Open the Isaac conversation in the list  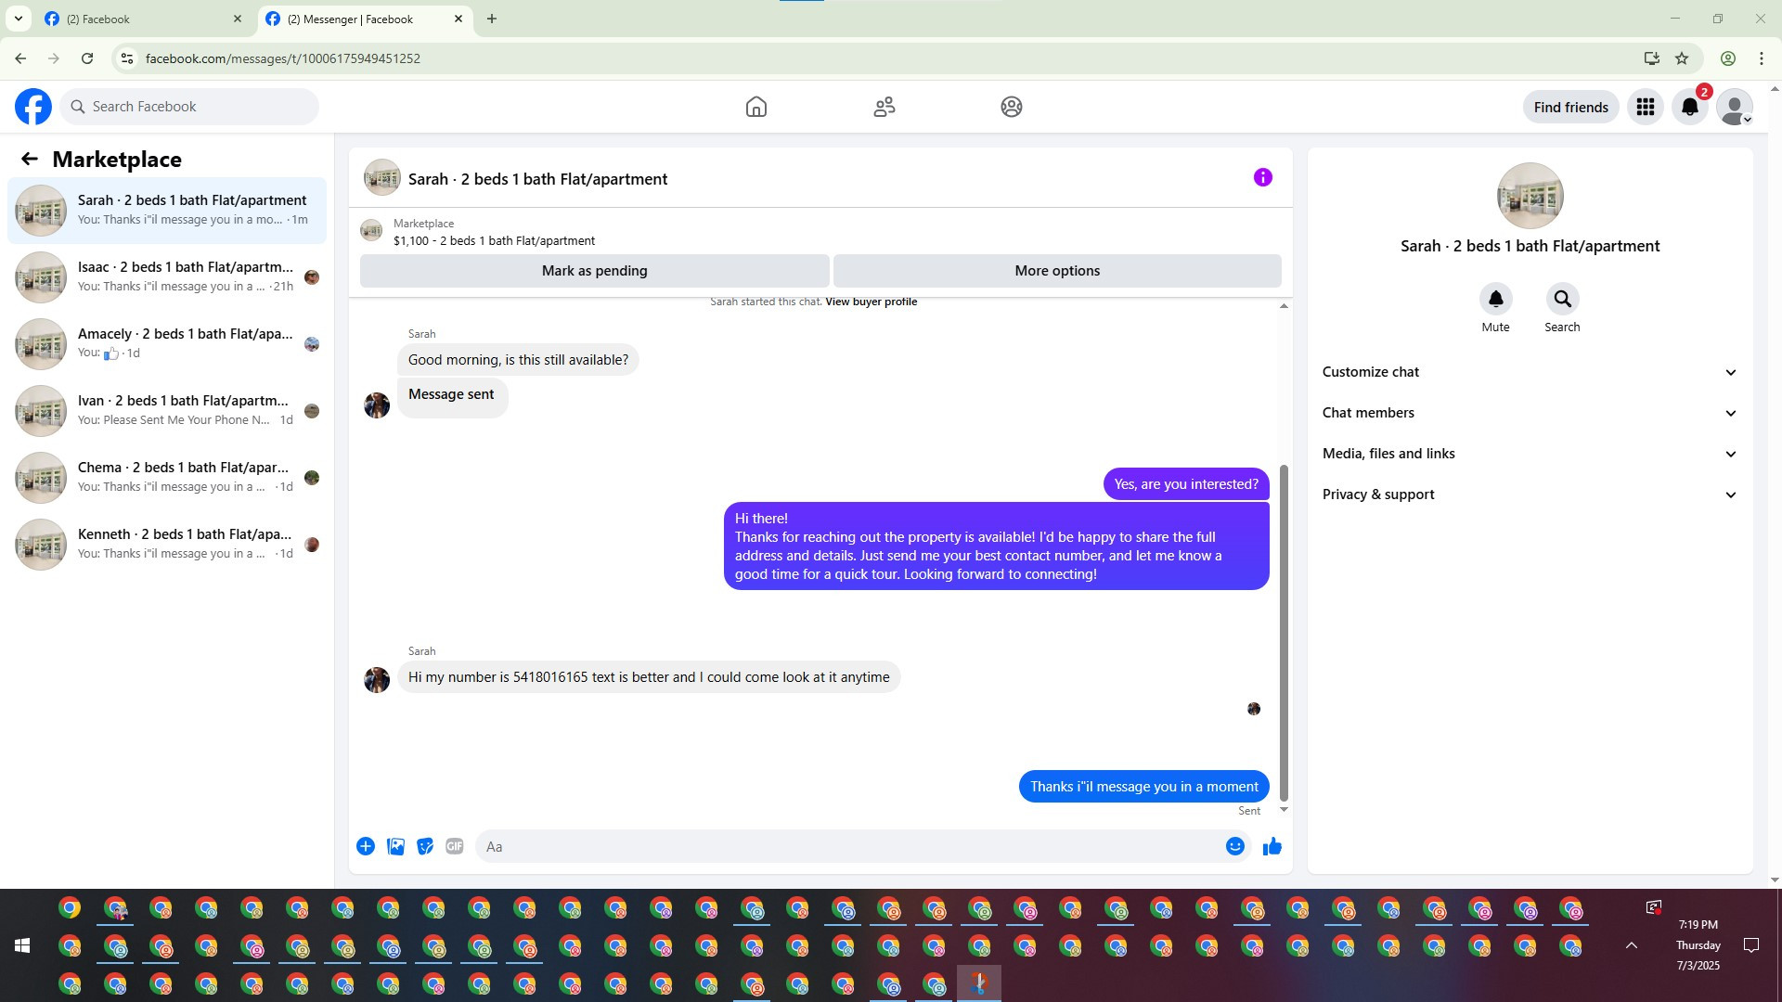[x=167, y=276]
